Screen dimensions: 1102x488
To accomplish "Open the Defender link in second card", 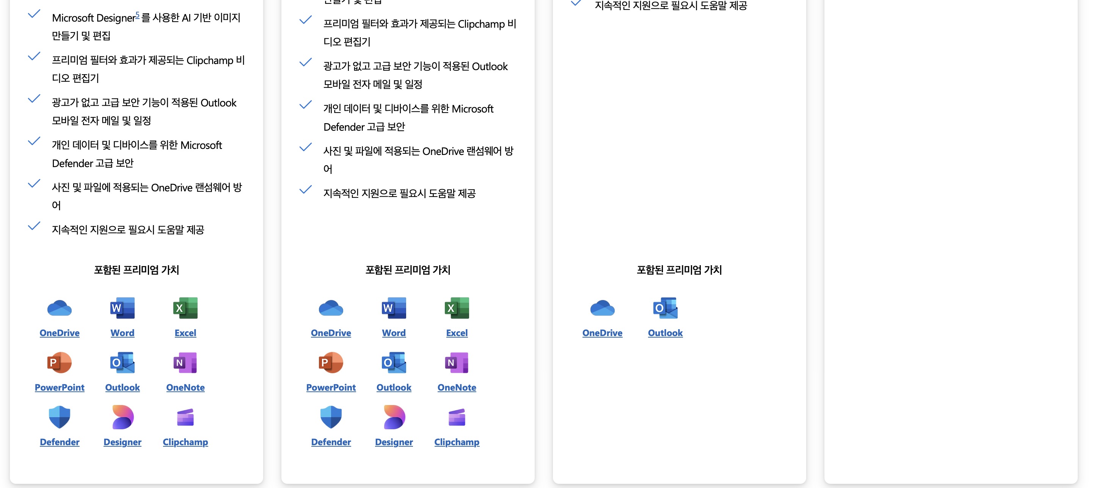I will [x=331, y=442].
